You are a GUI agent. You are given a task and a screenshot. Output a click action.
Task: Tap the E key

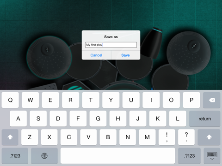[50, 100]
